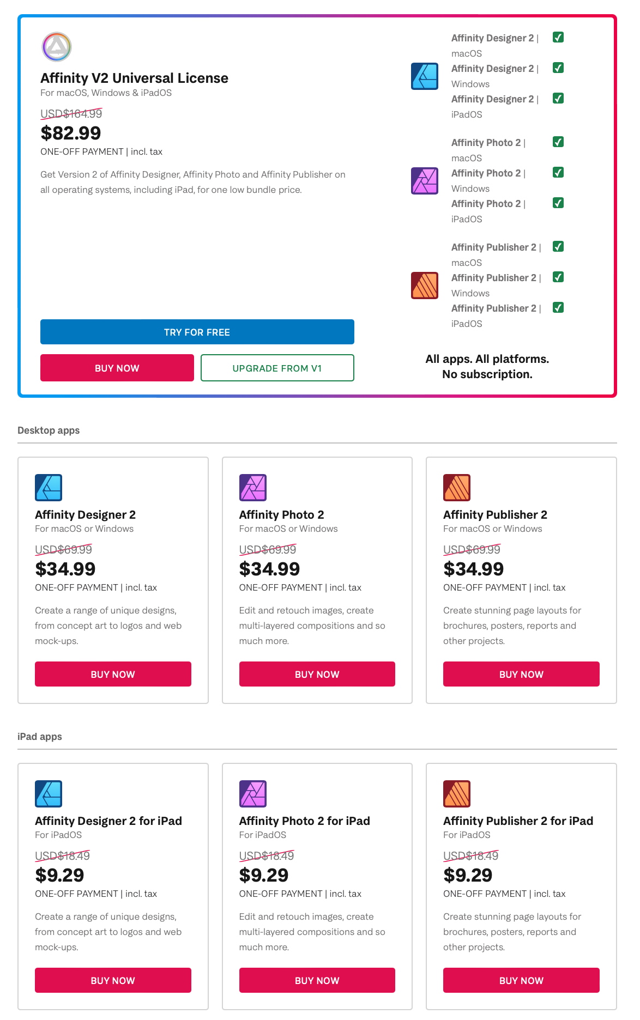
Task: Open the iPad apps section header
Action: click(x=40, y=736)
